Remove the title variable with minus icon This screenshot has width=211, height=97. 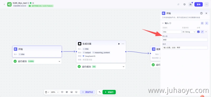[206, 32]
